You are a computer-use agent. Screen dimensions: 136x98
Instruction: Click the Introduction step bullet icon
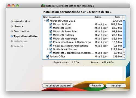pyautogui.click(x=12, y=21)
